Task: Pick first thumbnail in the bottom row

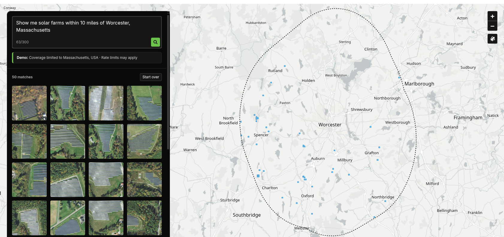Action: (29, 218)
